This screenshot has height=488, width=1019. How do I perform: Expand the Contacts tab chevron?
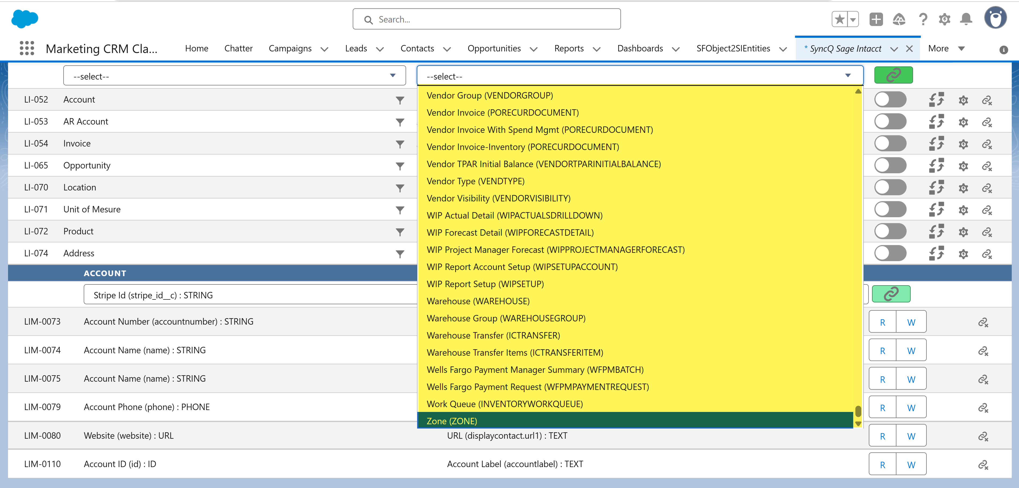[x=447, y=49]
